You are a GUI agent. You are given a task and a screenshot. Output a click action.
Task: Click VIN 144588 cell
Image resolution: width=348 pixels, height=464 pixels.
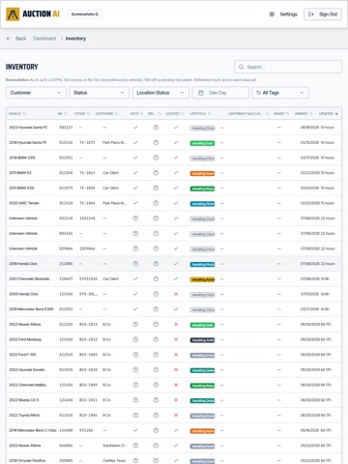pyautogui.click(x=66, y=430)
